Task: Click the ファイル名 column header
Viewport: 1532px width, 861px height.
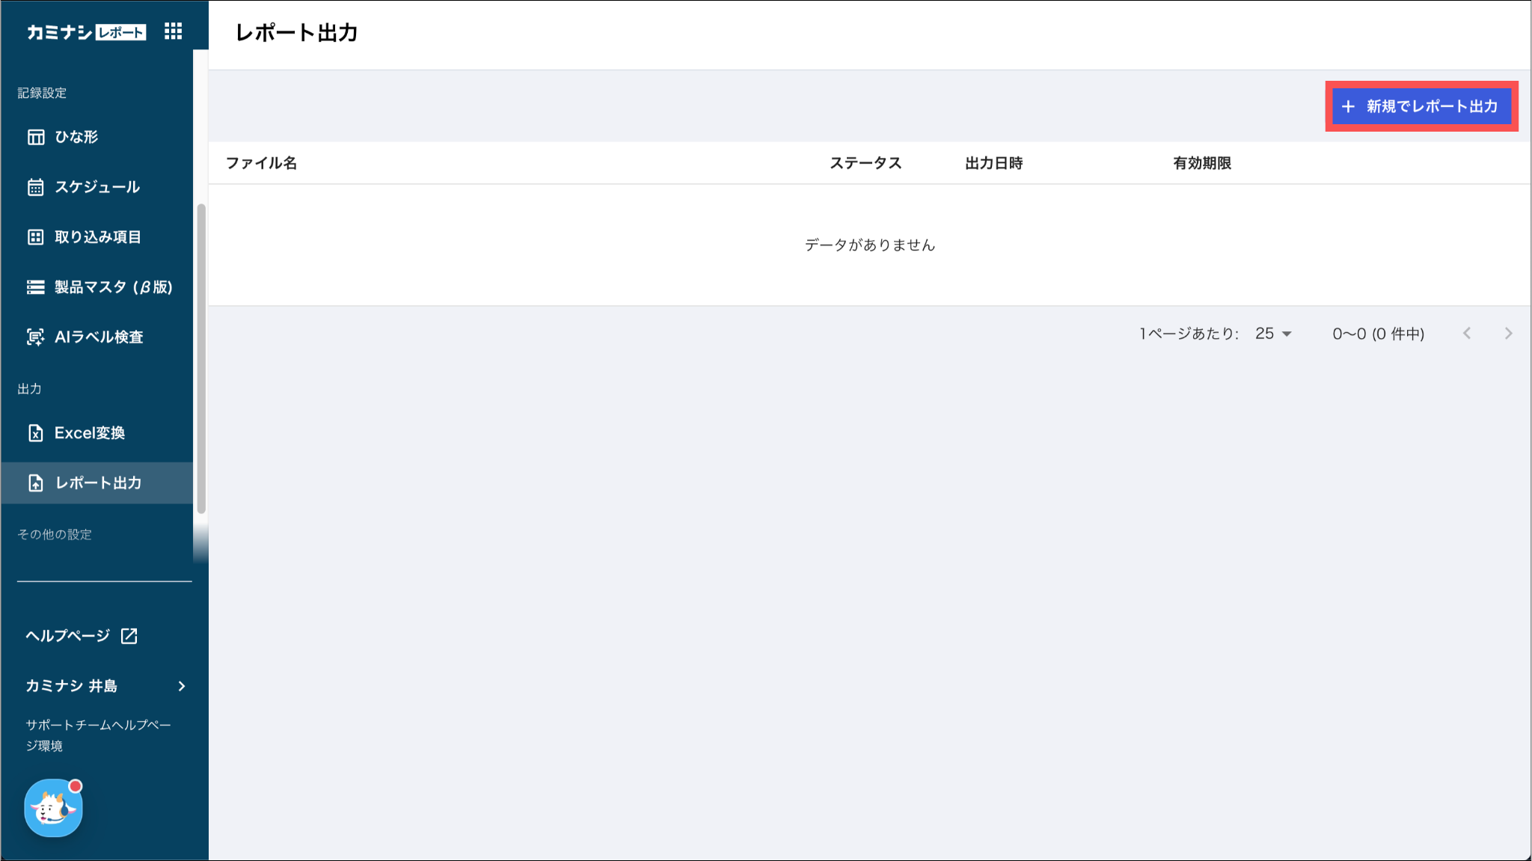Action: [262, 163]
